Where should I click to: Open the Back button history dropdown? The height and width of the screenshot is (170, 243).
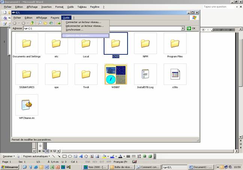click(19, 23)
